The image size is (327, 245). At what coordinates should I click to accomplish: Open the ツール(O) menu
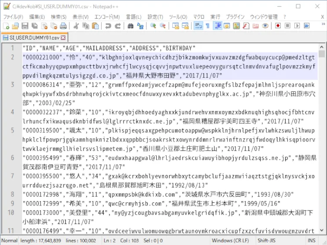point(178,17)
